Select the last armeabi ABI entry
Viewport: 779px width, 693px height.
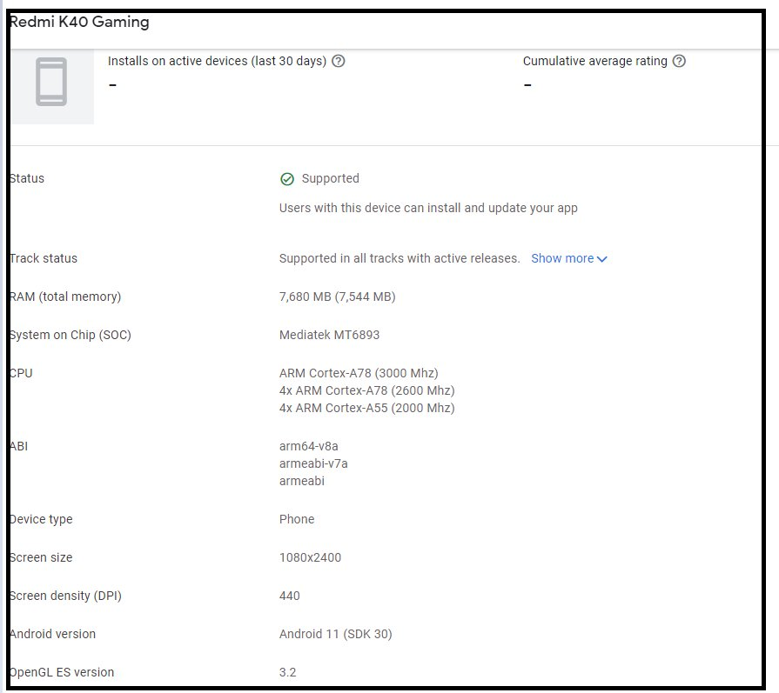click(x=302, y=481)
